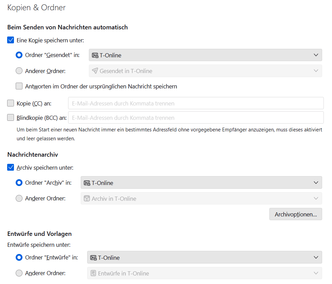This screenshot has width=332, height=284.
Task: Click the Kopie (CC) email address field
Action: coord(196,103)
